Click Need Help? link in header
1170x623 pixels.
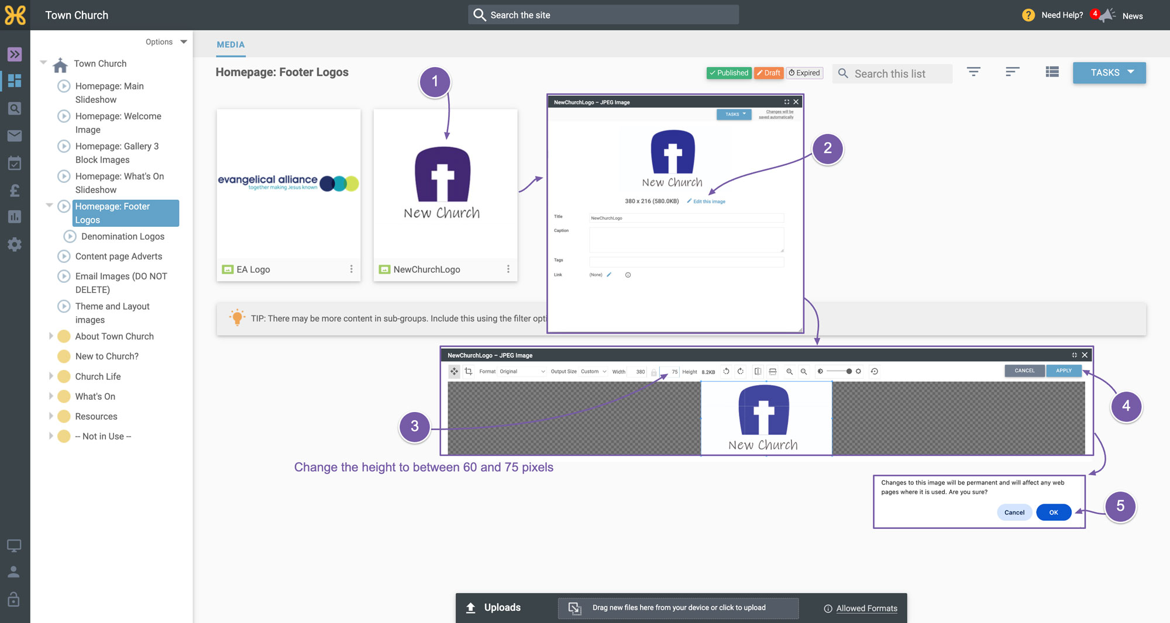[x=1062, y=15]
